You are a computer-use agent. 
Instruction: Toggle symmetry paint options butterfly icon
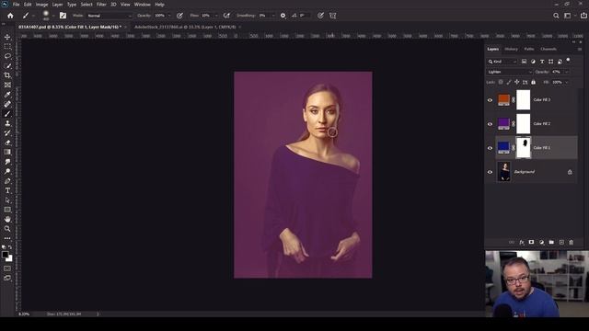point(333,16)
